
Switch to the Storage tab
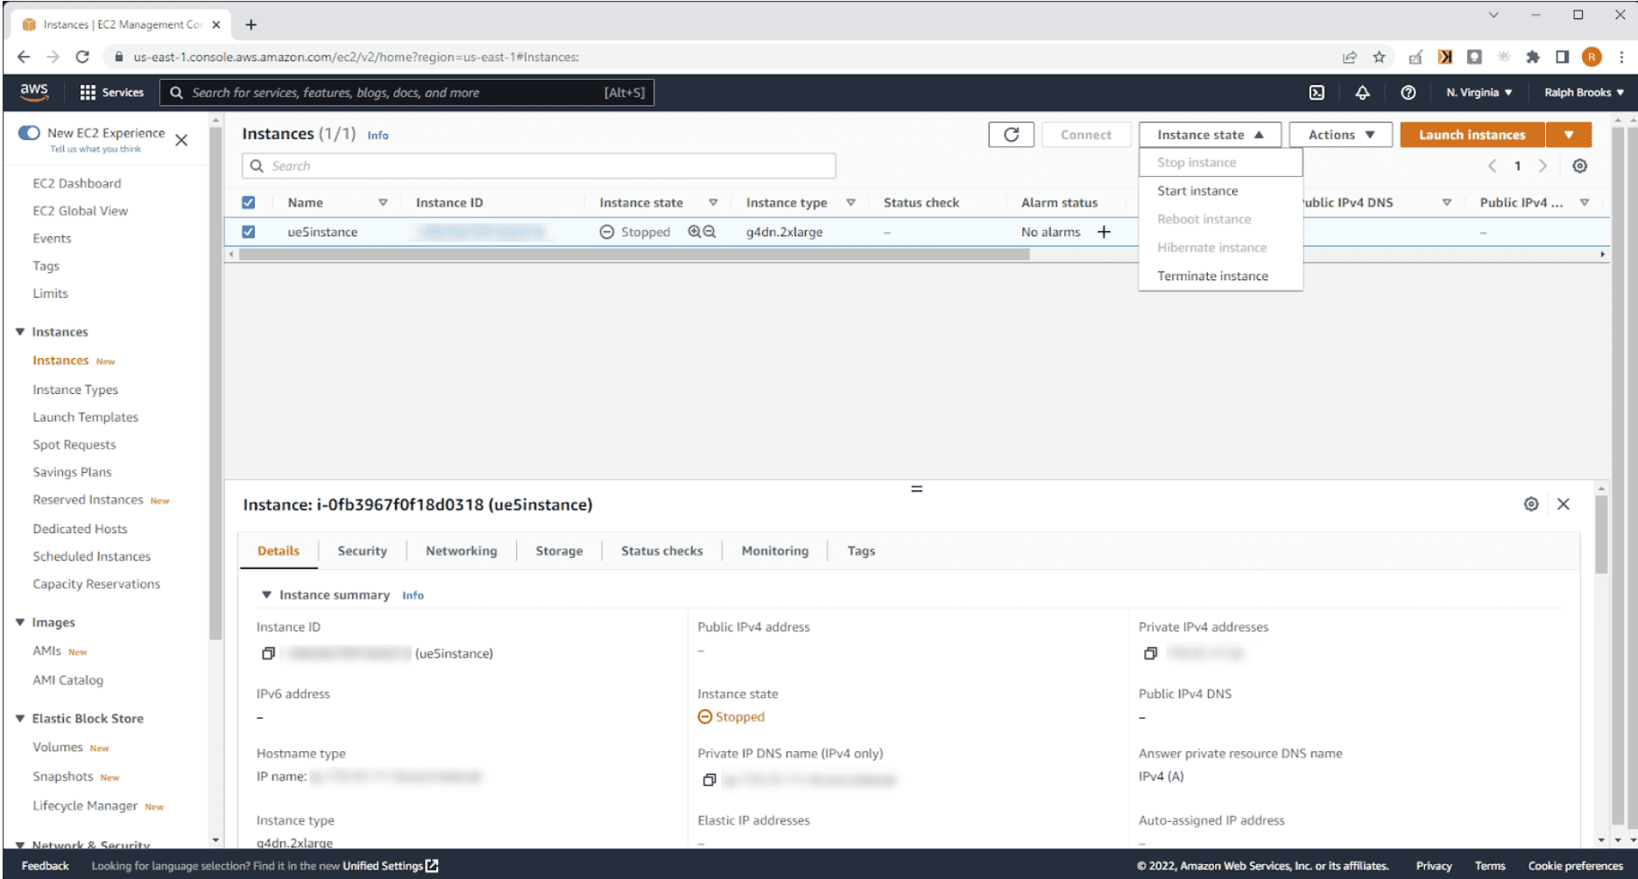click(x=559, y=551)
